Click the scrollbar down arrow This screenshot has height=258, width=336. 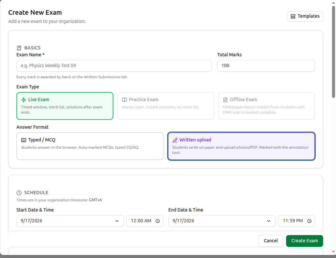click(x=333, y=251)
